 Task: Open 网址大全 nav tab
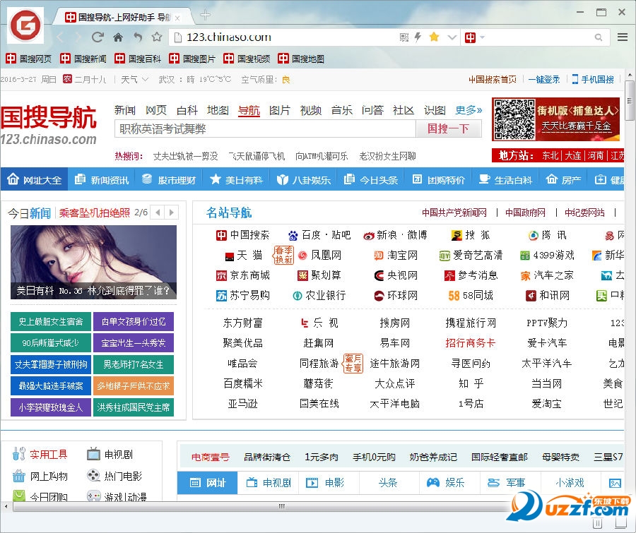click(x=34, y=179)
